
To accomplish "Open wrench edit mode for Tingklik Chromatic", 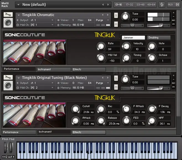I will (8, 14).
